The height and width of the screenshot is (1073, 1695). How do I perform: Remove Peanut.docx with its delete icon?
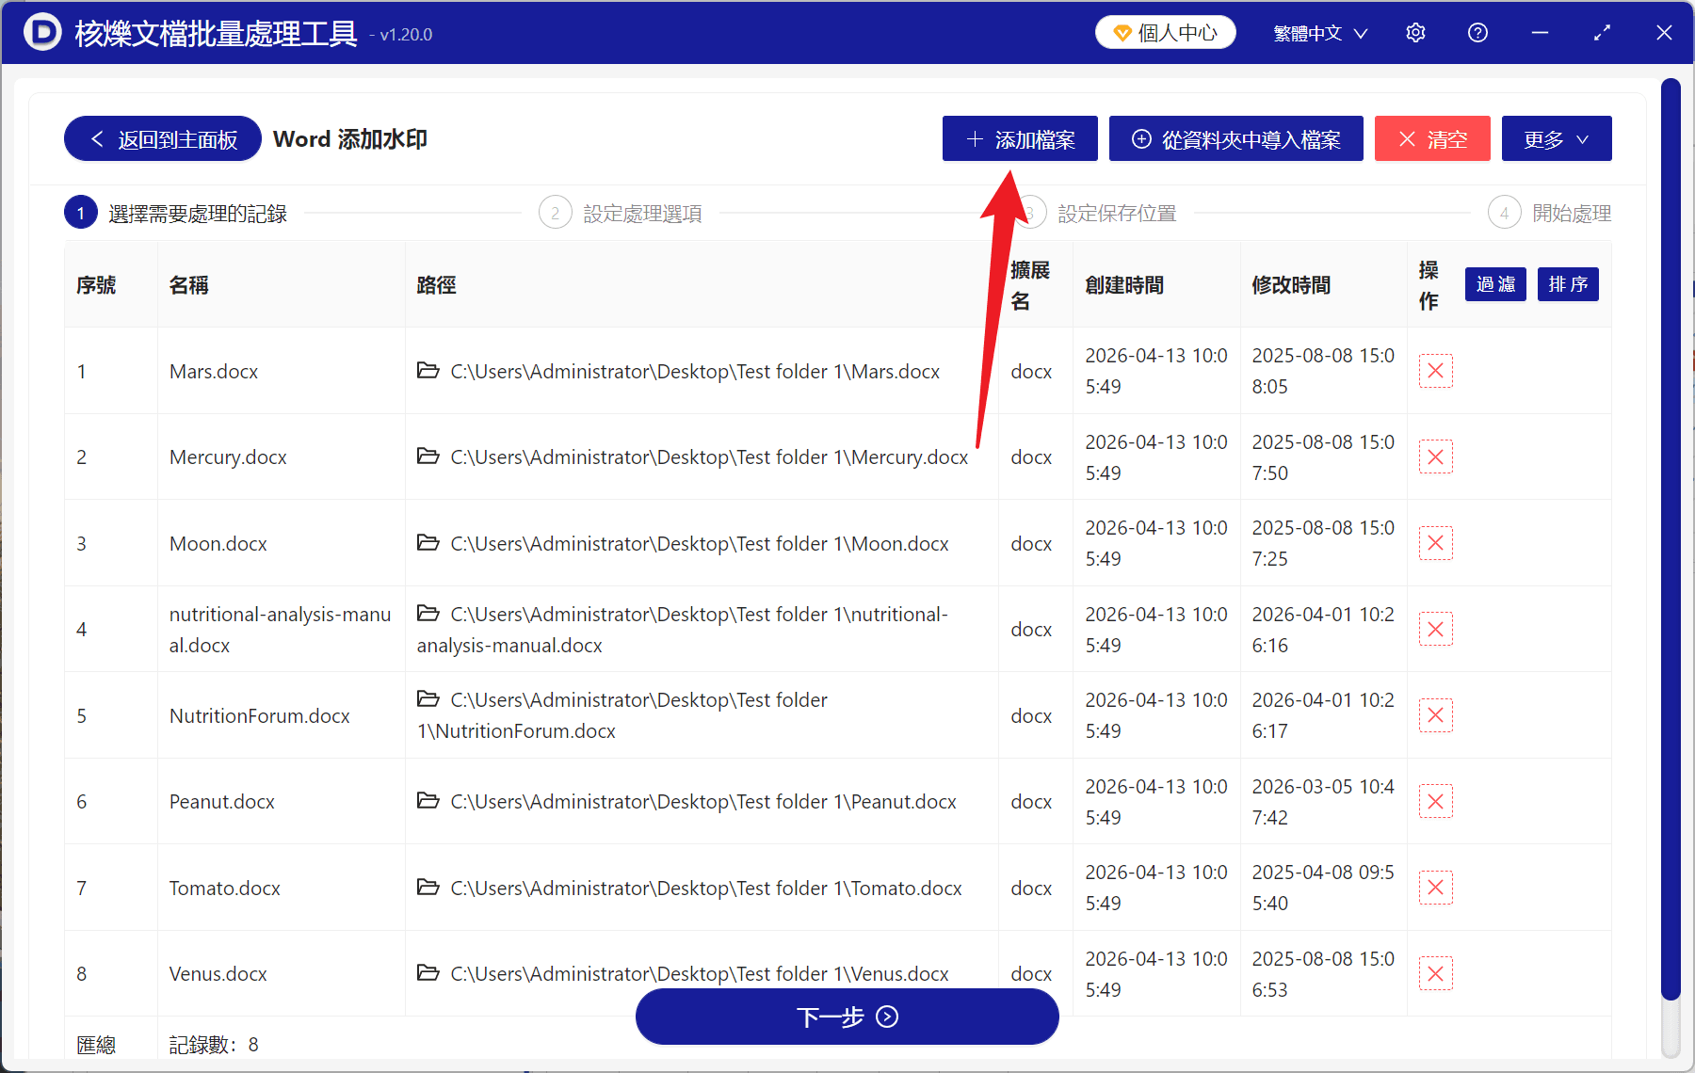point(1435,801)
